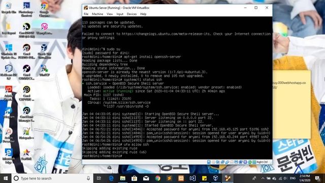325x183 pixels.
Task: Click '110 packages can be updated' line
Action: point(108,22)
